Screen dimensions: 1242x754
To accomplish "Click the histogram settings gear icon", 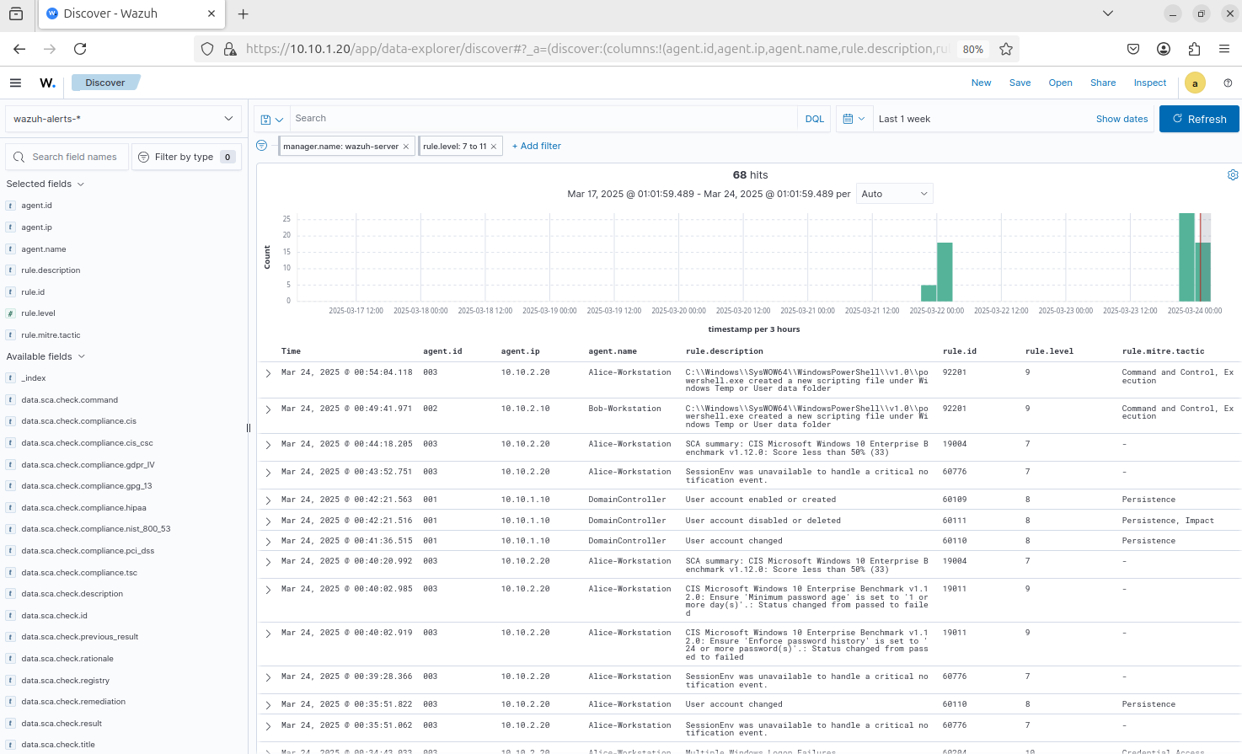I will click(1233, 175).
